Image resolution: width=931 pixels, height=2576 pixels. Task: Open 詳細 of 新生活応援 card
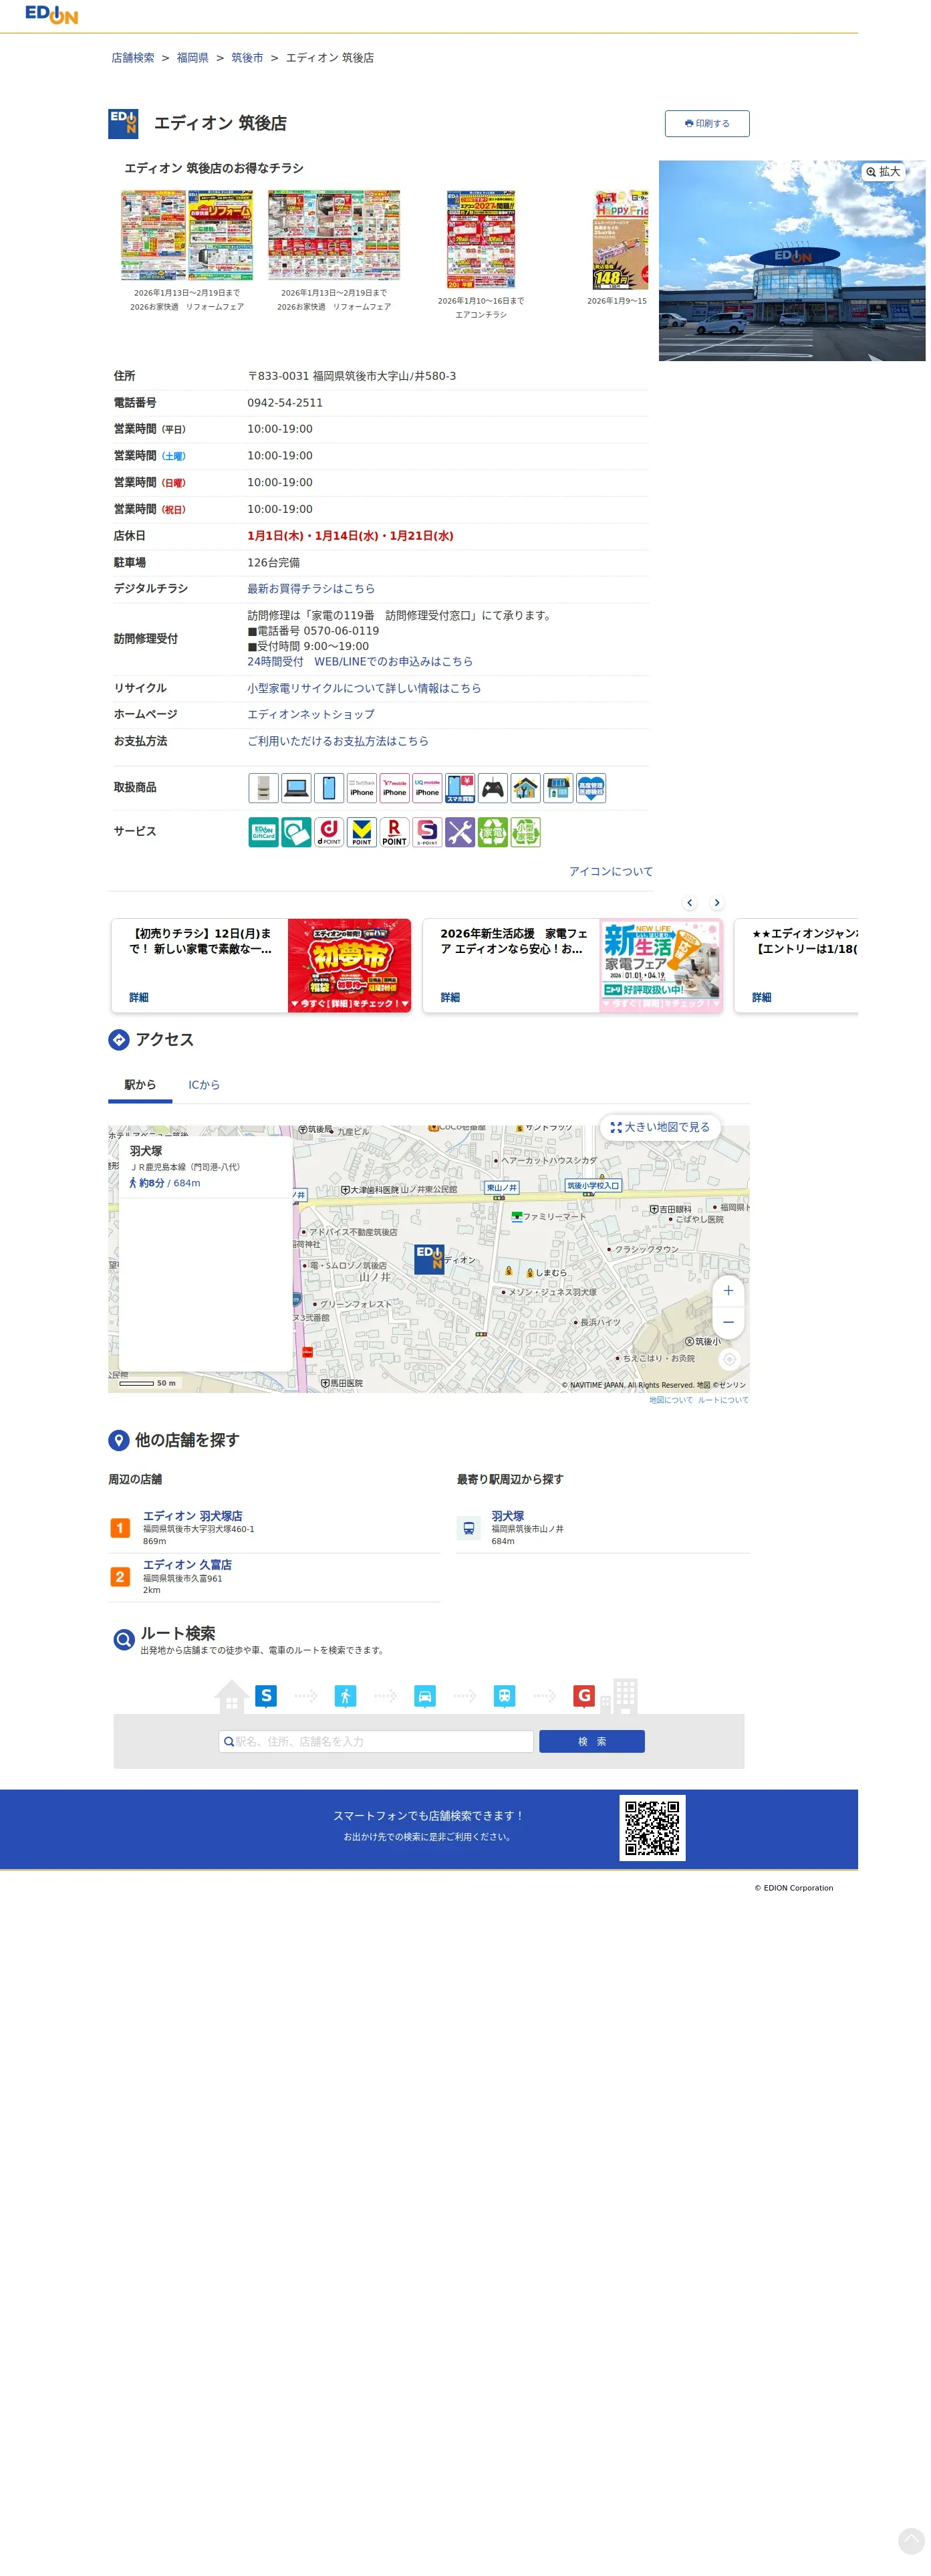(x=450, y=998)
